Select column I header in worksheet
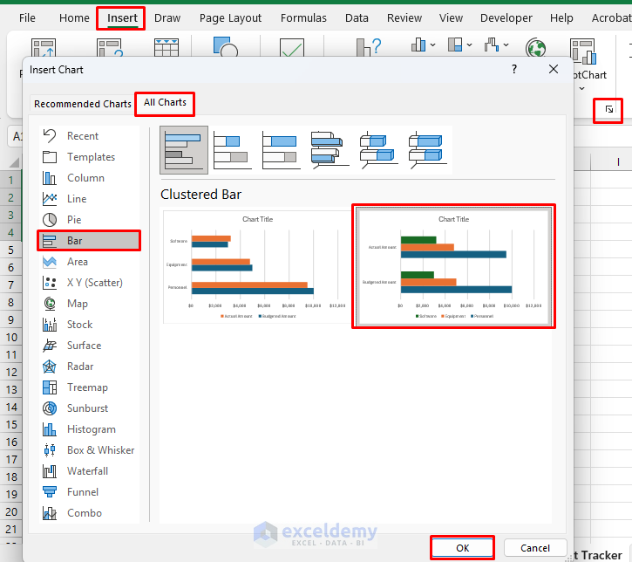632x562 pixels. point(618,162)
